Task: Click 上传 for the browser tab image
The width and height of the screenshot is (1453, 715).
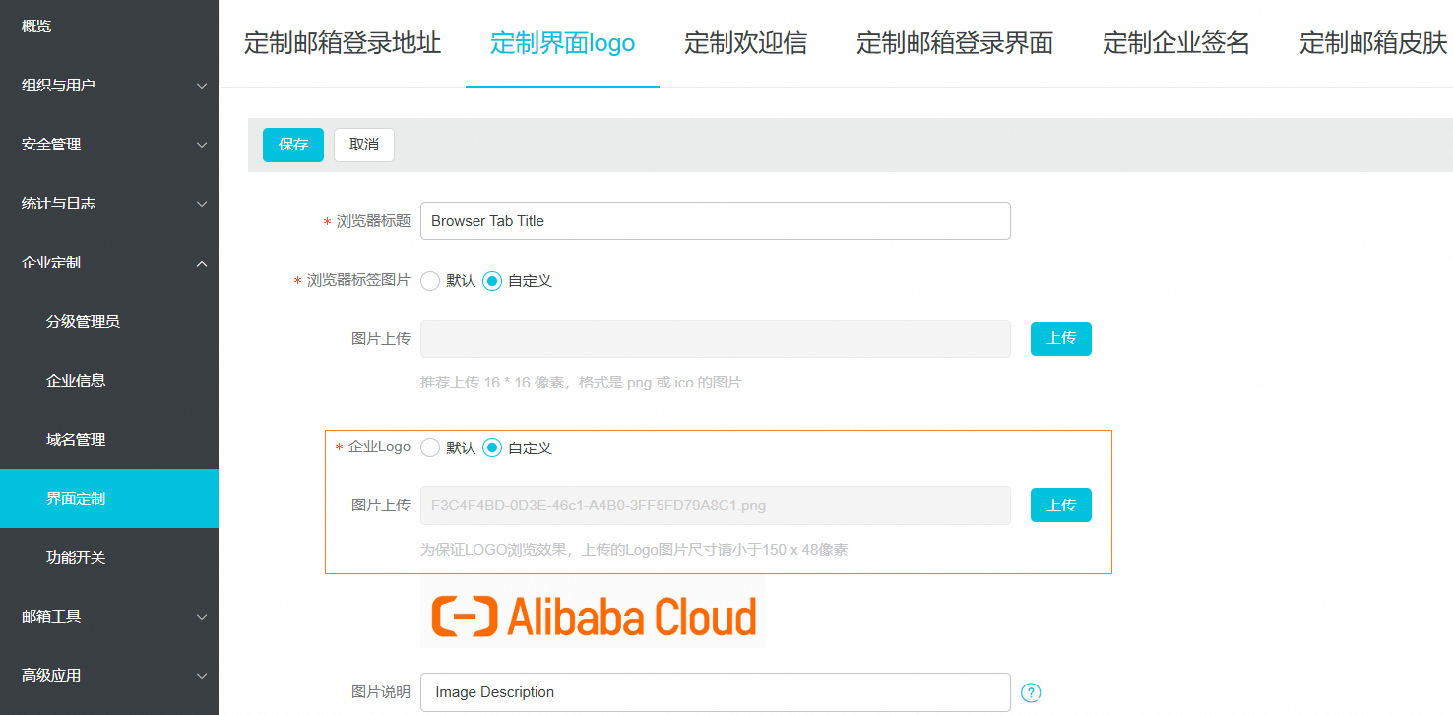Action: coord(1061,338)
